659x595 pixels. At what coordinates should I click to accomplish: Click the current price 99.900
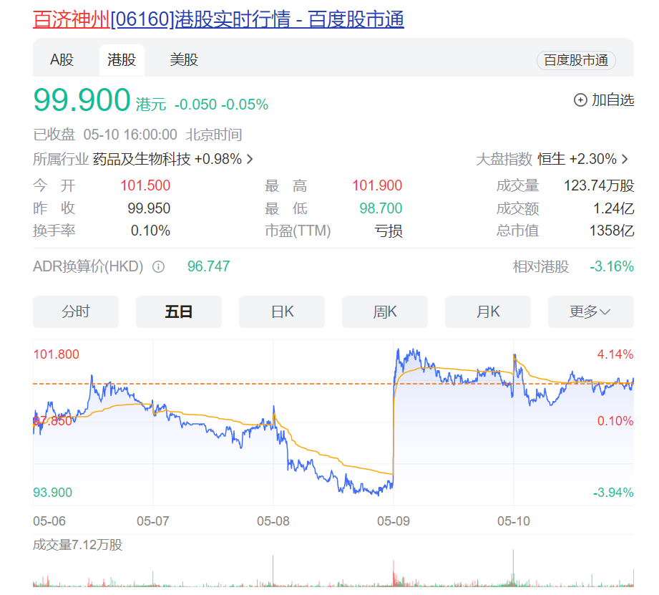tap(82, 100)
